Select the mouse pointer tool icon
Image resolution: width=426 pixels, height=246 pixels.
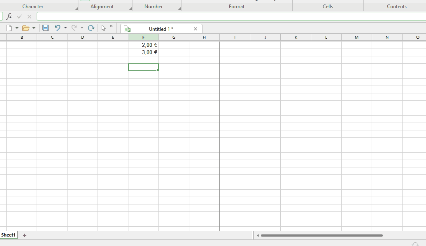[x=103, y=28]
